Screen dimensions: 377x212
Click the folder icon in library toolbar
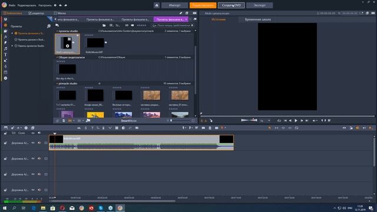coord(104,25)
